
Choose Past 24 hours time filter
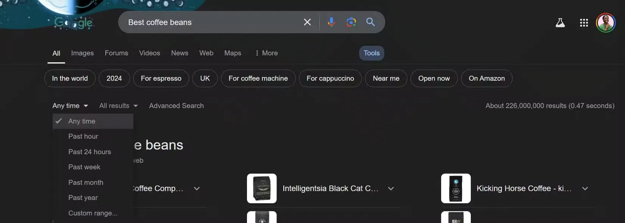[x=89, y=152]
